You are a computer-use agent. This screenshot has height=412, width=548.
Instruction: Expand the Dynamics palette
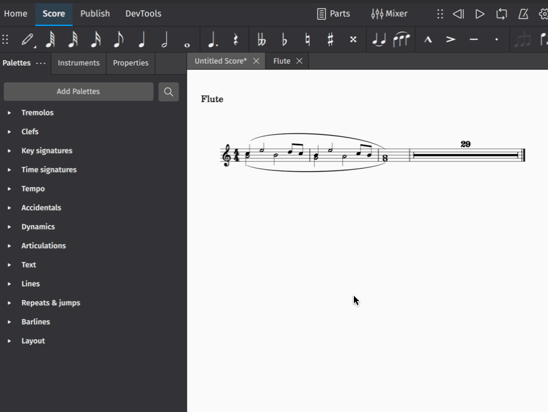click(38, 226)
